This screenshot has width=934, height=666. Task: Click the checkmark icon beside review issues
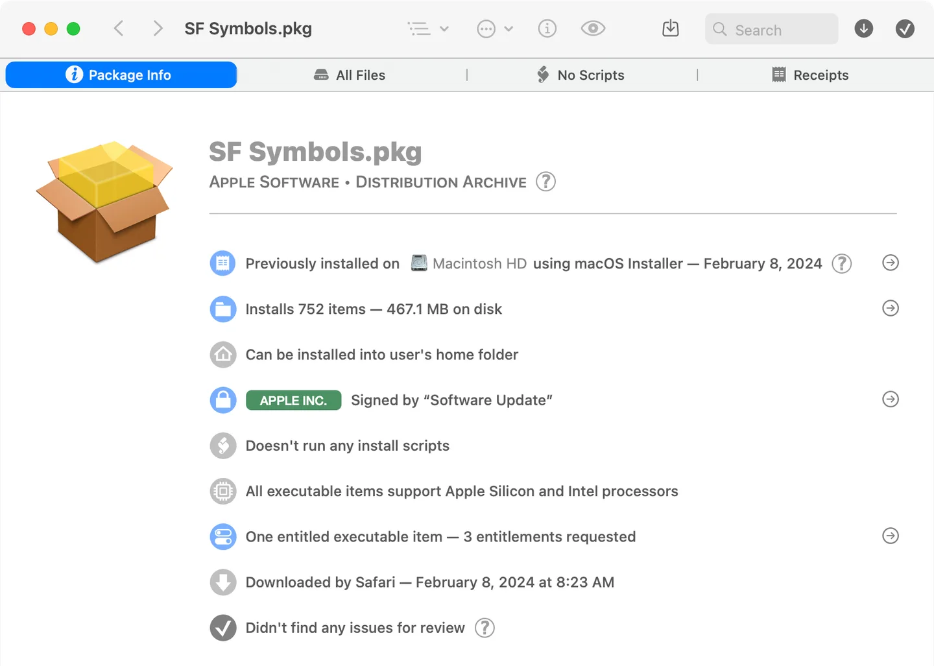coord(222,627)
